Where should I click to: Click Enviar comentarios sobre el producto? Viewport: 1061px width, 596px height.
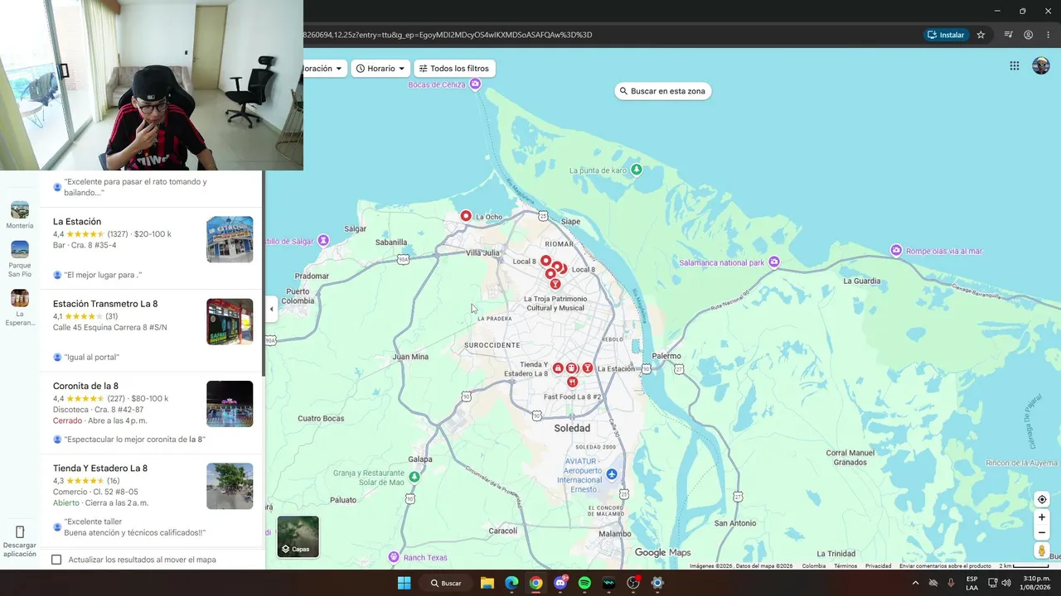click(945, 566)
